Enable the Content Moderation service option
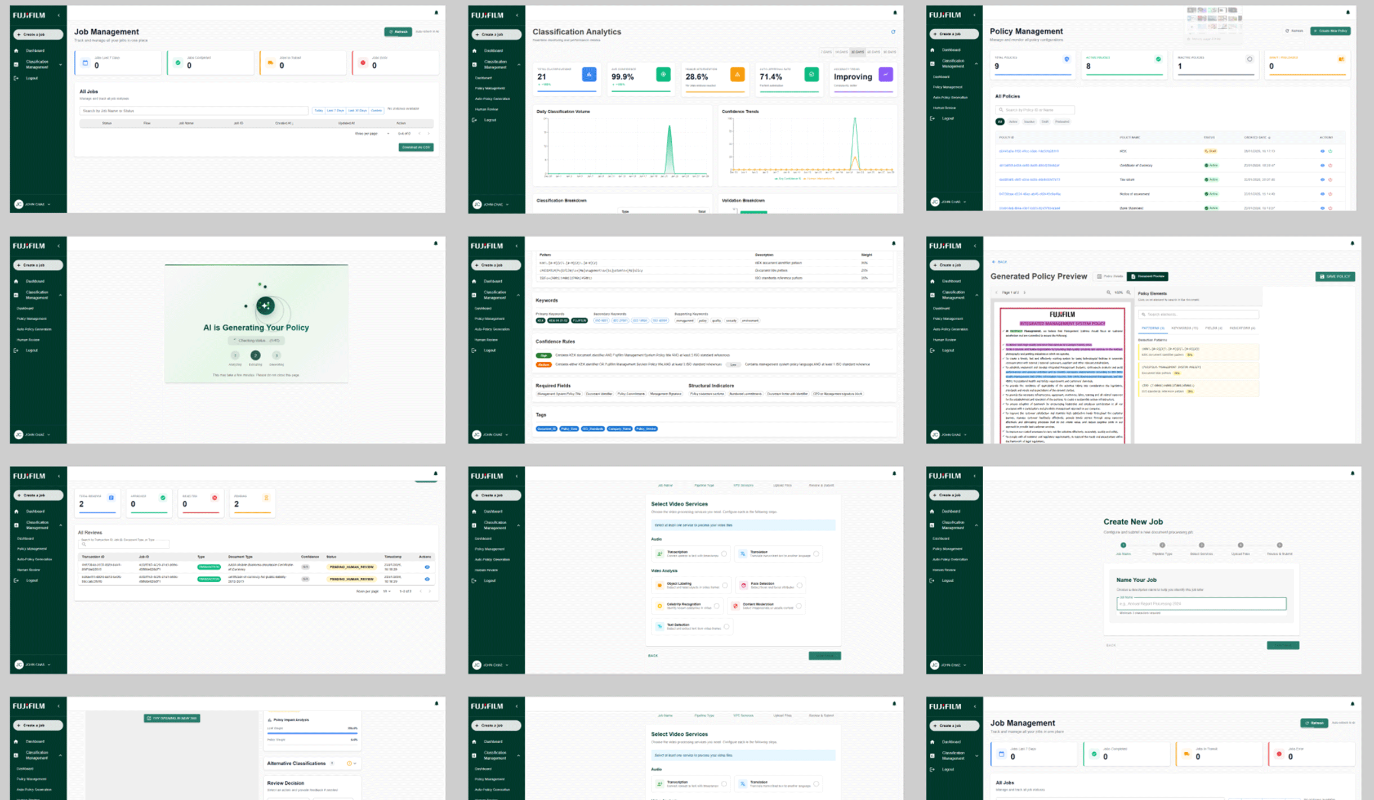1374x800 pixels. tap(798, 606)
